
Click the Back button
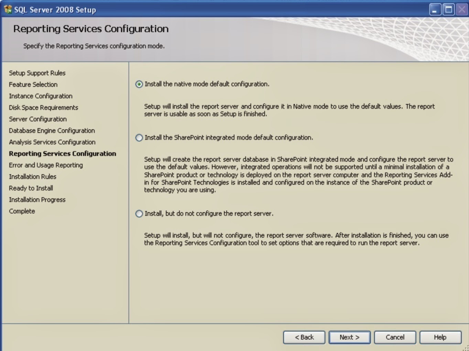click(304, 337)
